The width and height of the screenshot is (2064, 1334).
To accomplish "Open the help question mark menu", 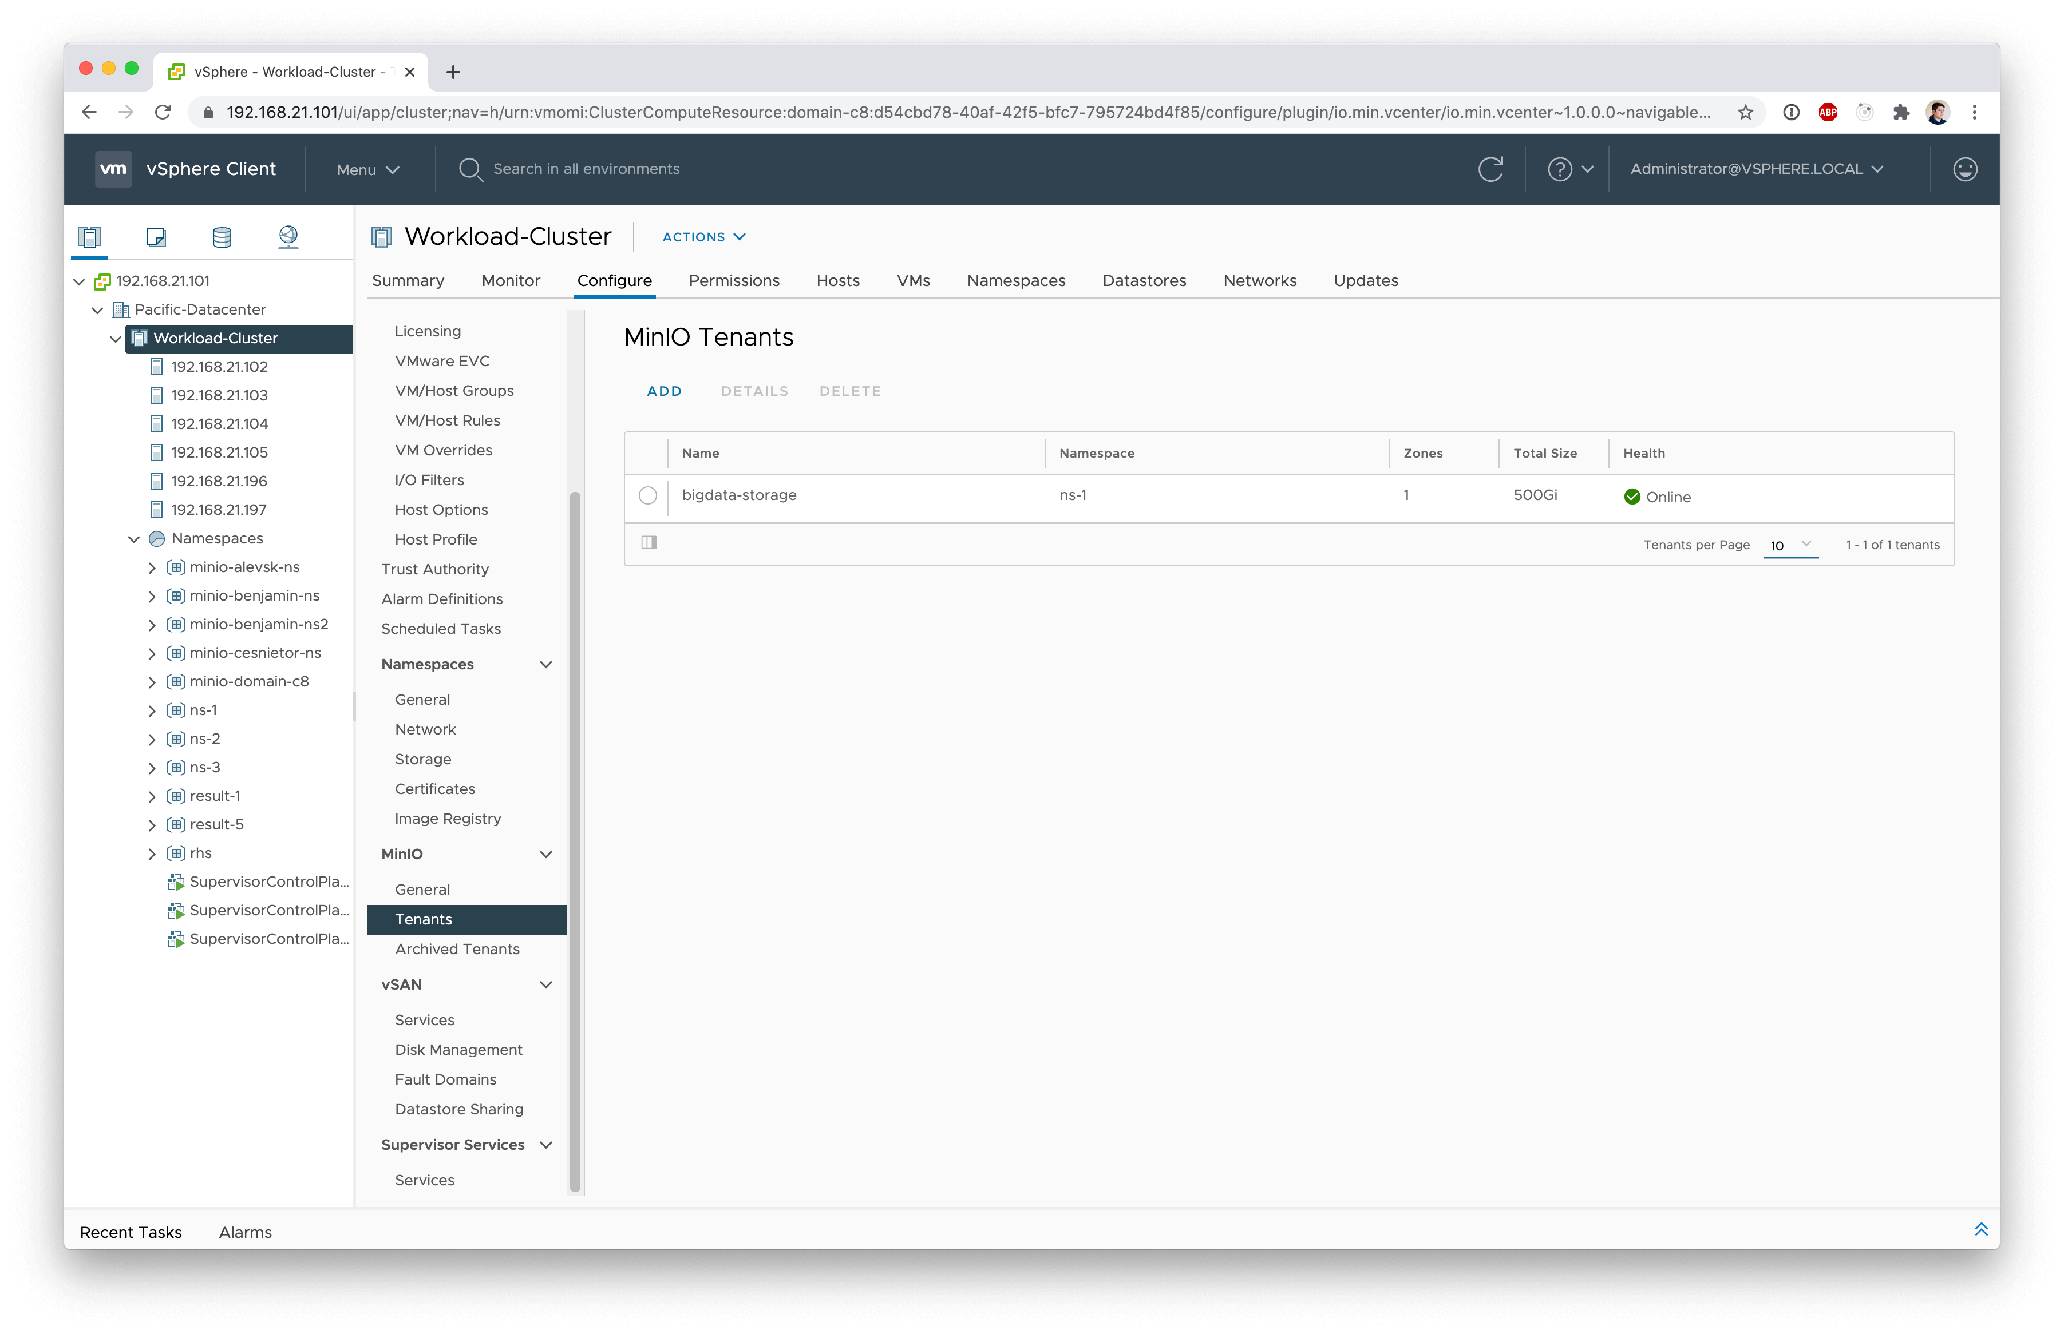I will pos(1569,169).
